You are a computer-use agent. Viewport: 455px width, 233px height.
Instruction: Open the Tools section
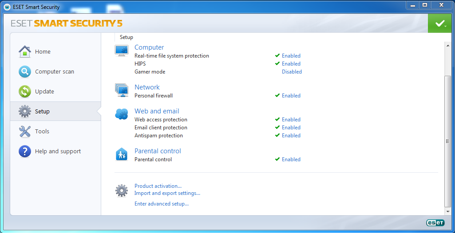click(x=42, y=132)
